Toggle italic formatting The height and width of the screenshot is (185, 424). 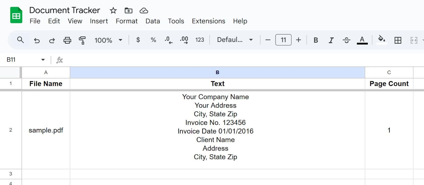(331, 40)
